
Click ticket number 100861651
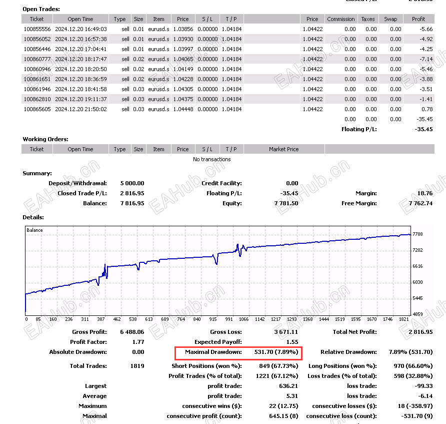pos(37,79)
